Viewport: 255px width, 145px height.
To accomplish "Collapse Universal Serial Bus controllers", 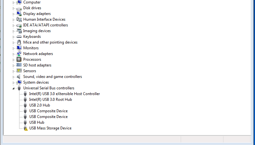I will click(x=13, y=88).
